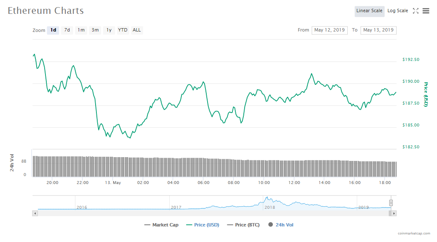Set zoom to 1m
This screenshot has height=242, width=437.
81,30
